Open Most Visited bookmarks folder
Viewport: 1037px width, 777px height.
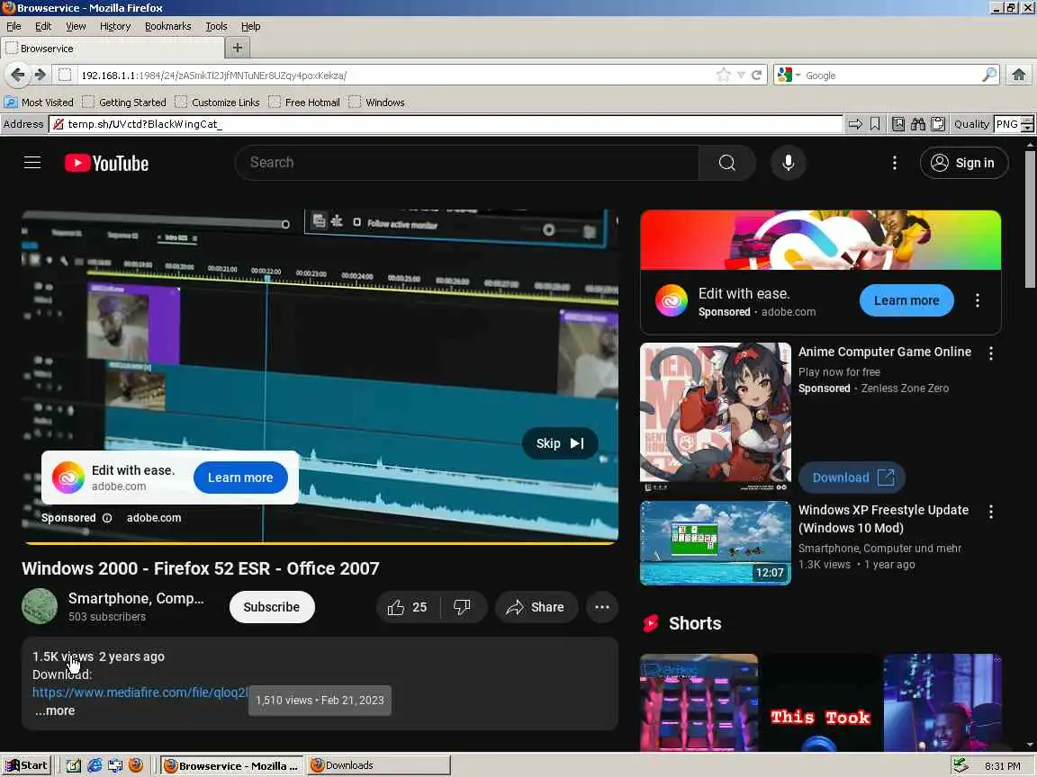point(39,103)
